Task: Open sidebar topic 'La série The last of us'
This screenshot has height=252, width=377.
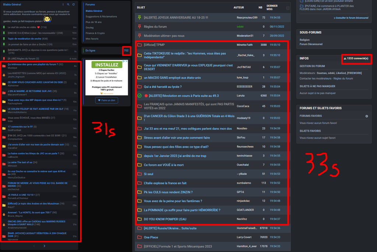Action: click(x=20, y=162)
